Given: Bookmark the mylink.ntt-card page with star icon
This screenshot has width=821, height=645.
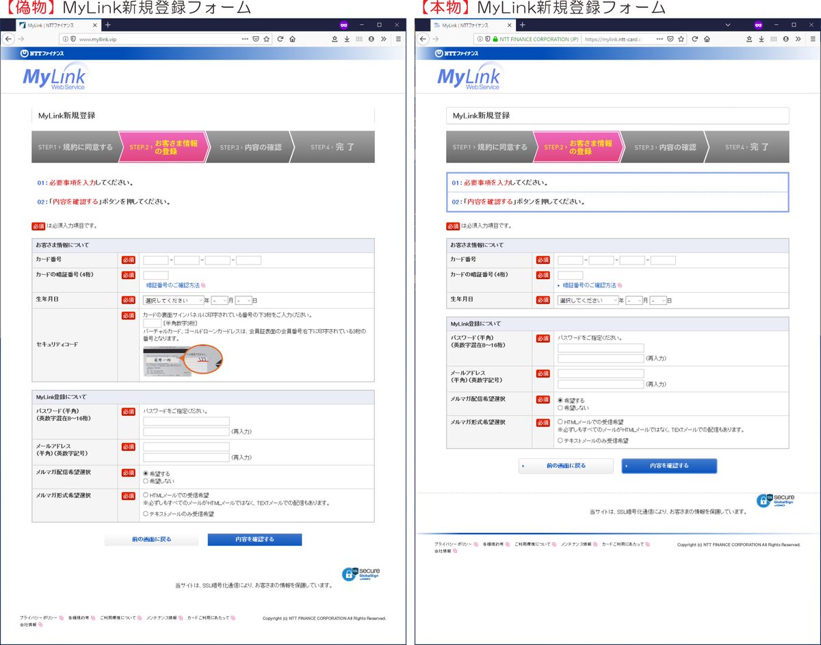Looking at the screenshot, I should [x=681, y=39].
